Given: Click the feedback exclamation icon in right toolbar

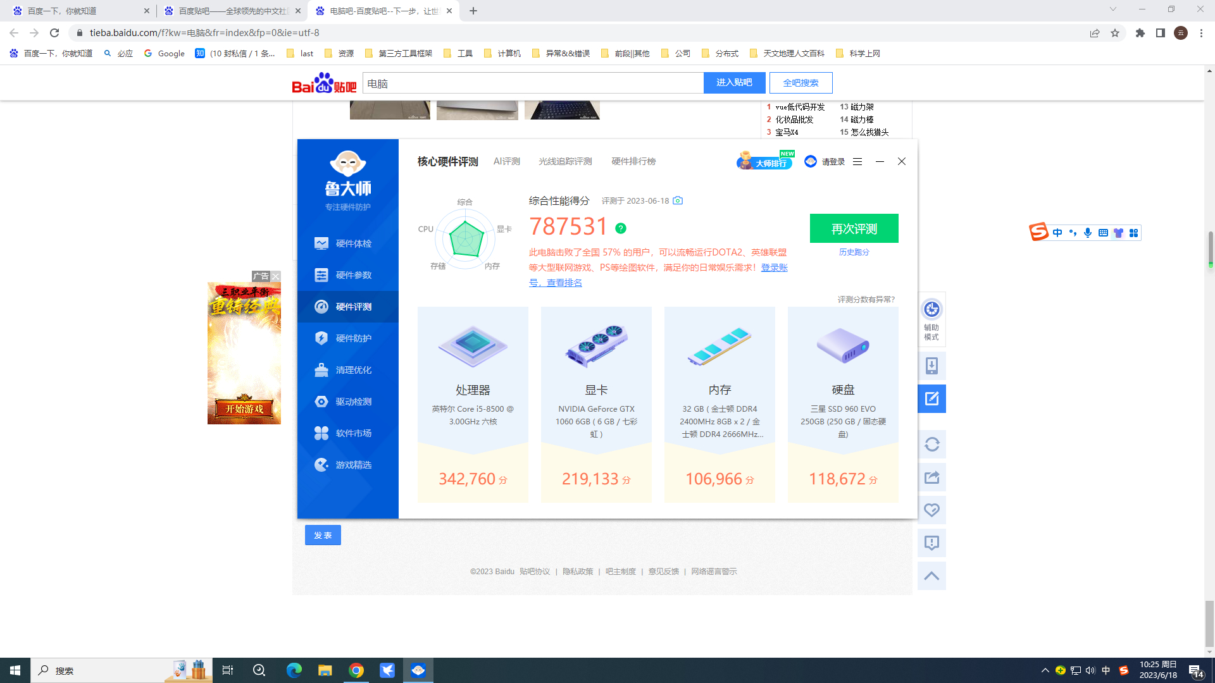Looking at the screenshot, I should point(931,543).
